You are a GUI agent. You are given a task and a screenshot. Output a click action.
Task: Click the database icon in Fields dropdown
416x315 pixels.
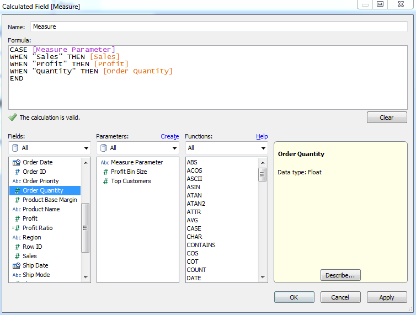(x=15, y=148)
